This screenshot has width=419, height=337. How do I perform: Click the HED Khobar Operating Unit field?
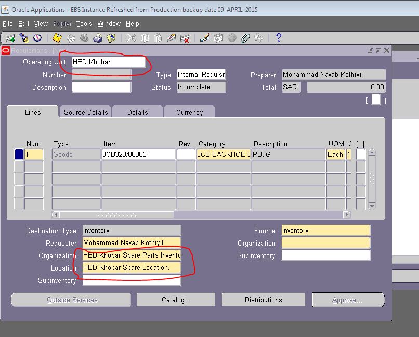[107, 62]
